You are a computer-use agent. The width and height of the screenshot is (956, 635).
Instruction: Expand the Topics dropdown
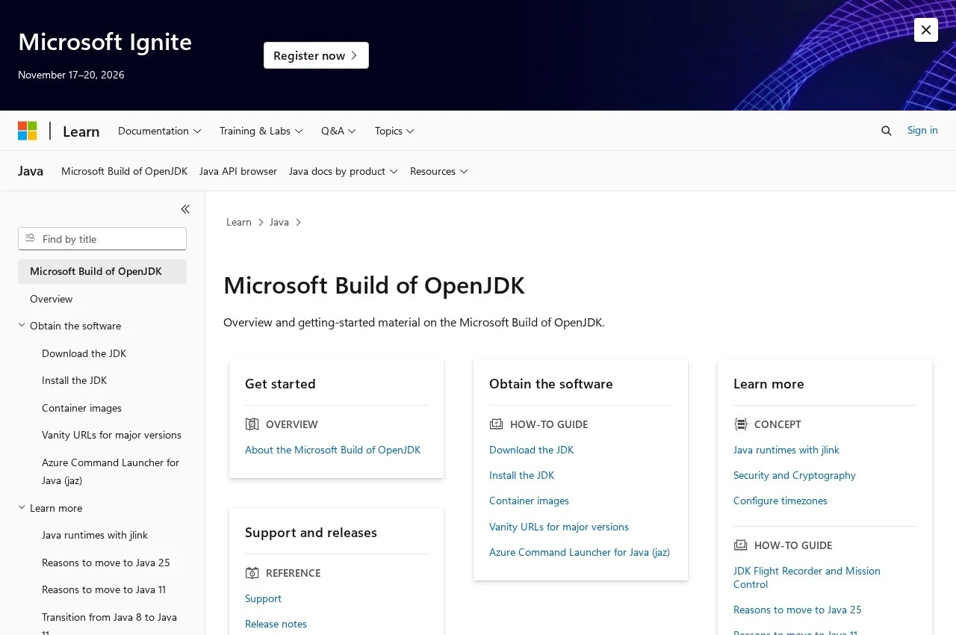[x=394, y=131]
